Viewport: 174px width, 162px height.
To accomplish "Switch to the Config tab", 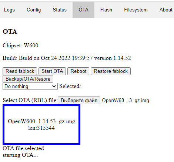I will [x=34, y=10].
